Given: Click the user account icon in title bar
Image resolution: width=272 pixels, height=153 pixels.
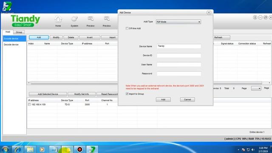Looking at the screenshot, I should 255,17.
